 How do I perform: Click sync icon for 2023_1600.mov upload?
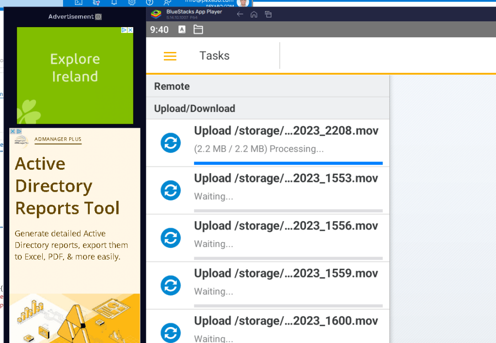[x=171, y=332]
